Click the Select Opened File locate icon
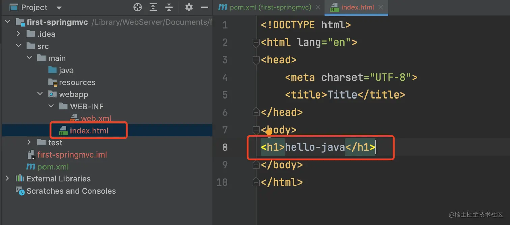 [137, 7]
